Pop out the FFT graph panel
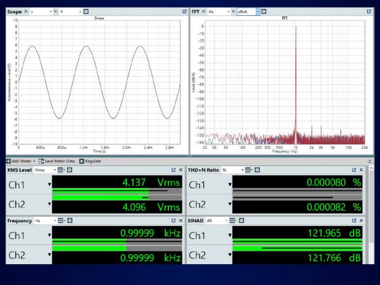380x285 pixels. (x=369, y=11)
